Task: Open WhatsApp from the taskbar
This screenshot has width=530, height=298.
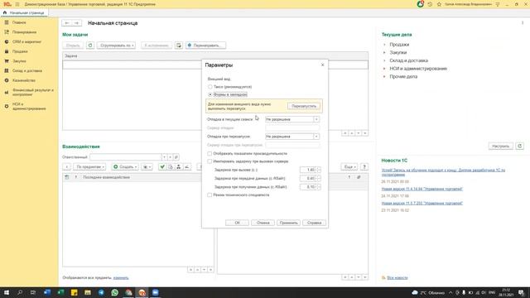Action: 115,292
